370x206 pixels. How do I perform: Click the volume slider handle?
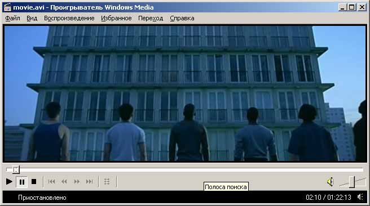pos(352,182)
